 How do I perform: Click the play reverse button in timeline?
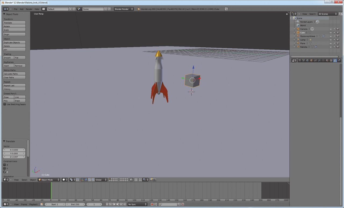point(114,204)
